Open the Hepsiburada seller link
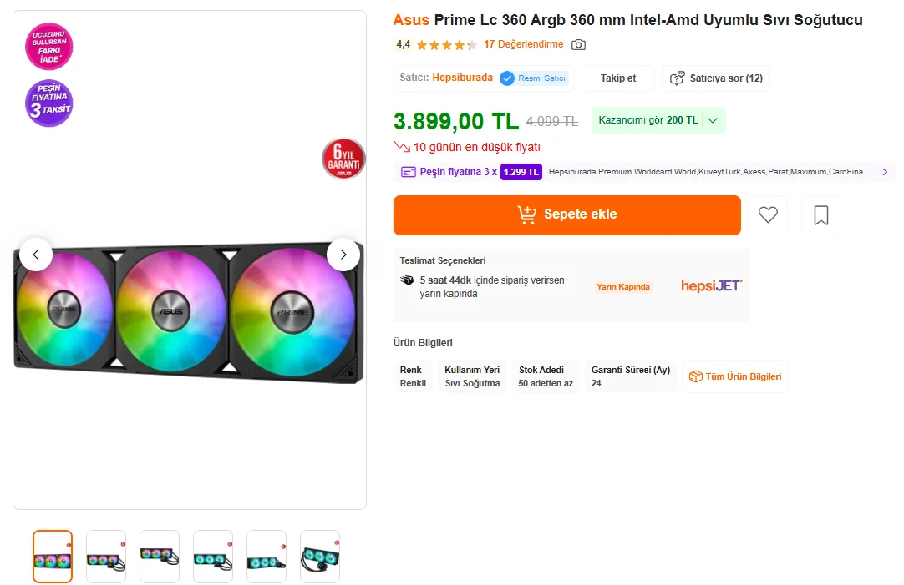Screen dimensions: 904x585 click(462, 78)
